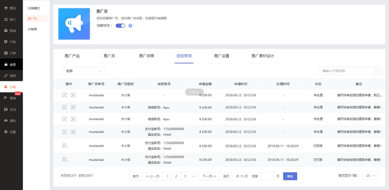
Task: Open the 全部 status filter dropdown
Action: tap(84, 71)
